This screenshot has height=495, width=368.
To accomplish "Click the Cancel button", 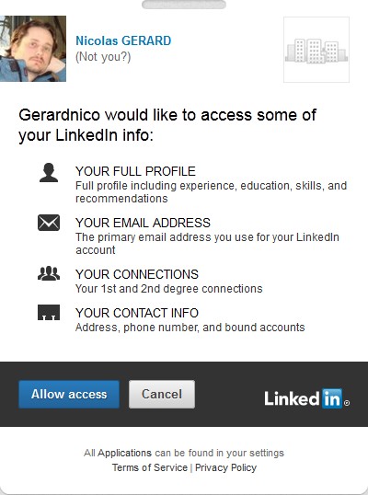I will (x=162, y=395).
